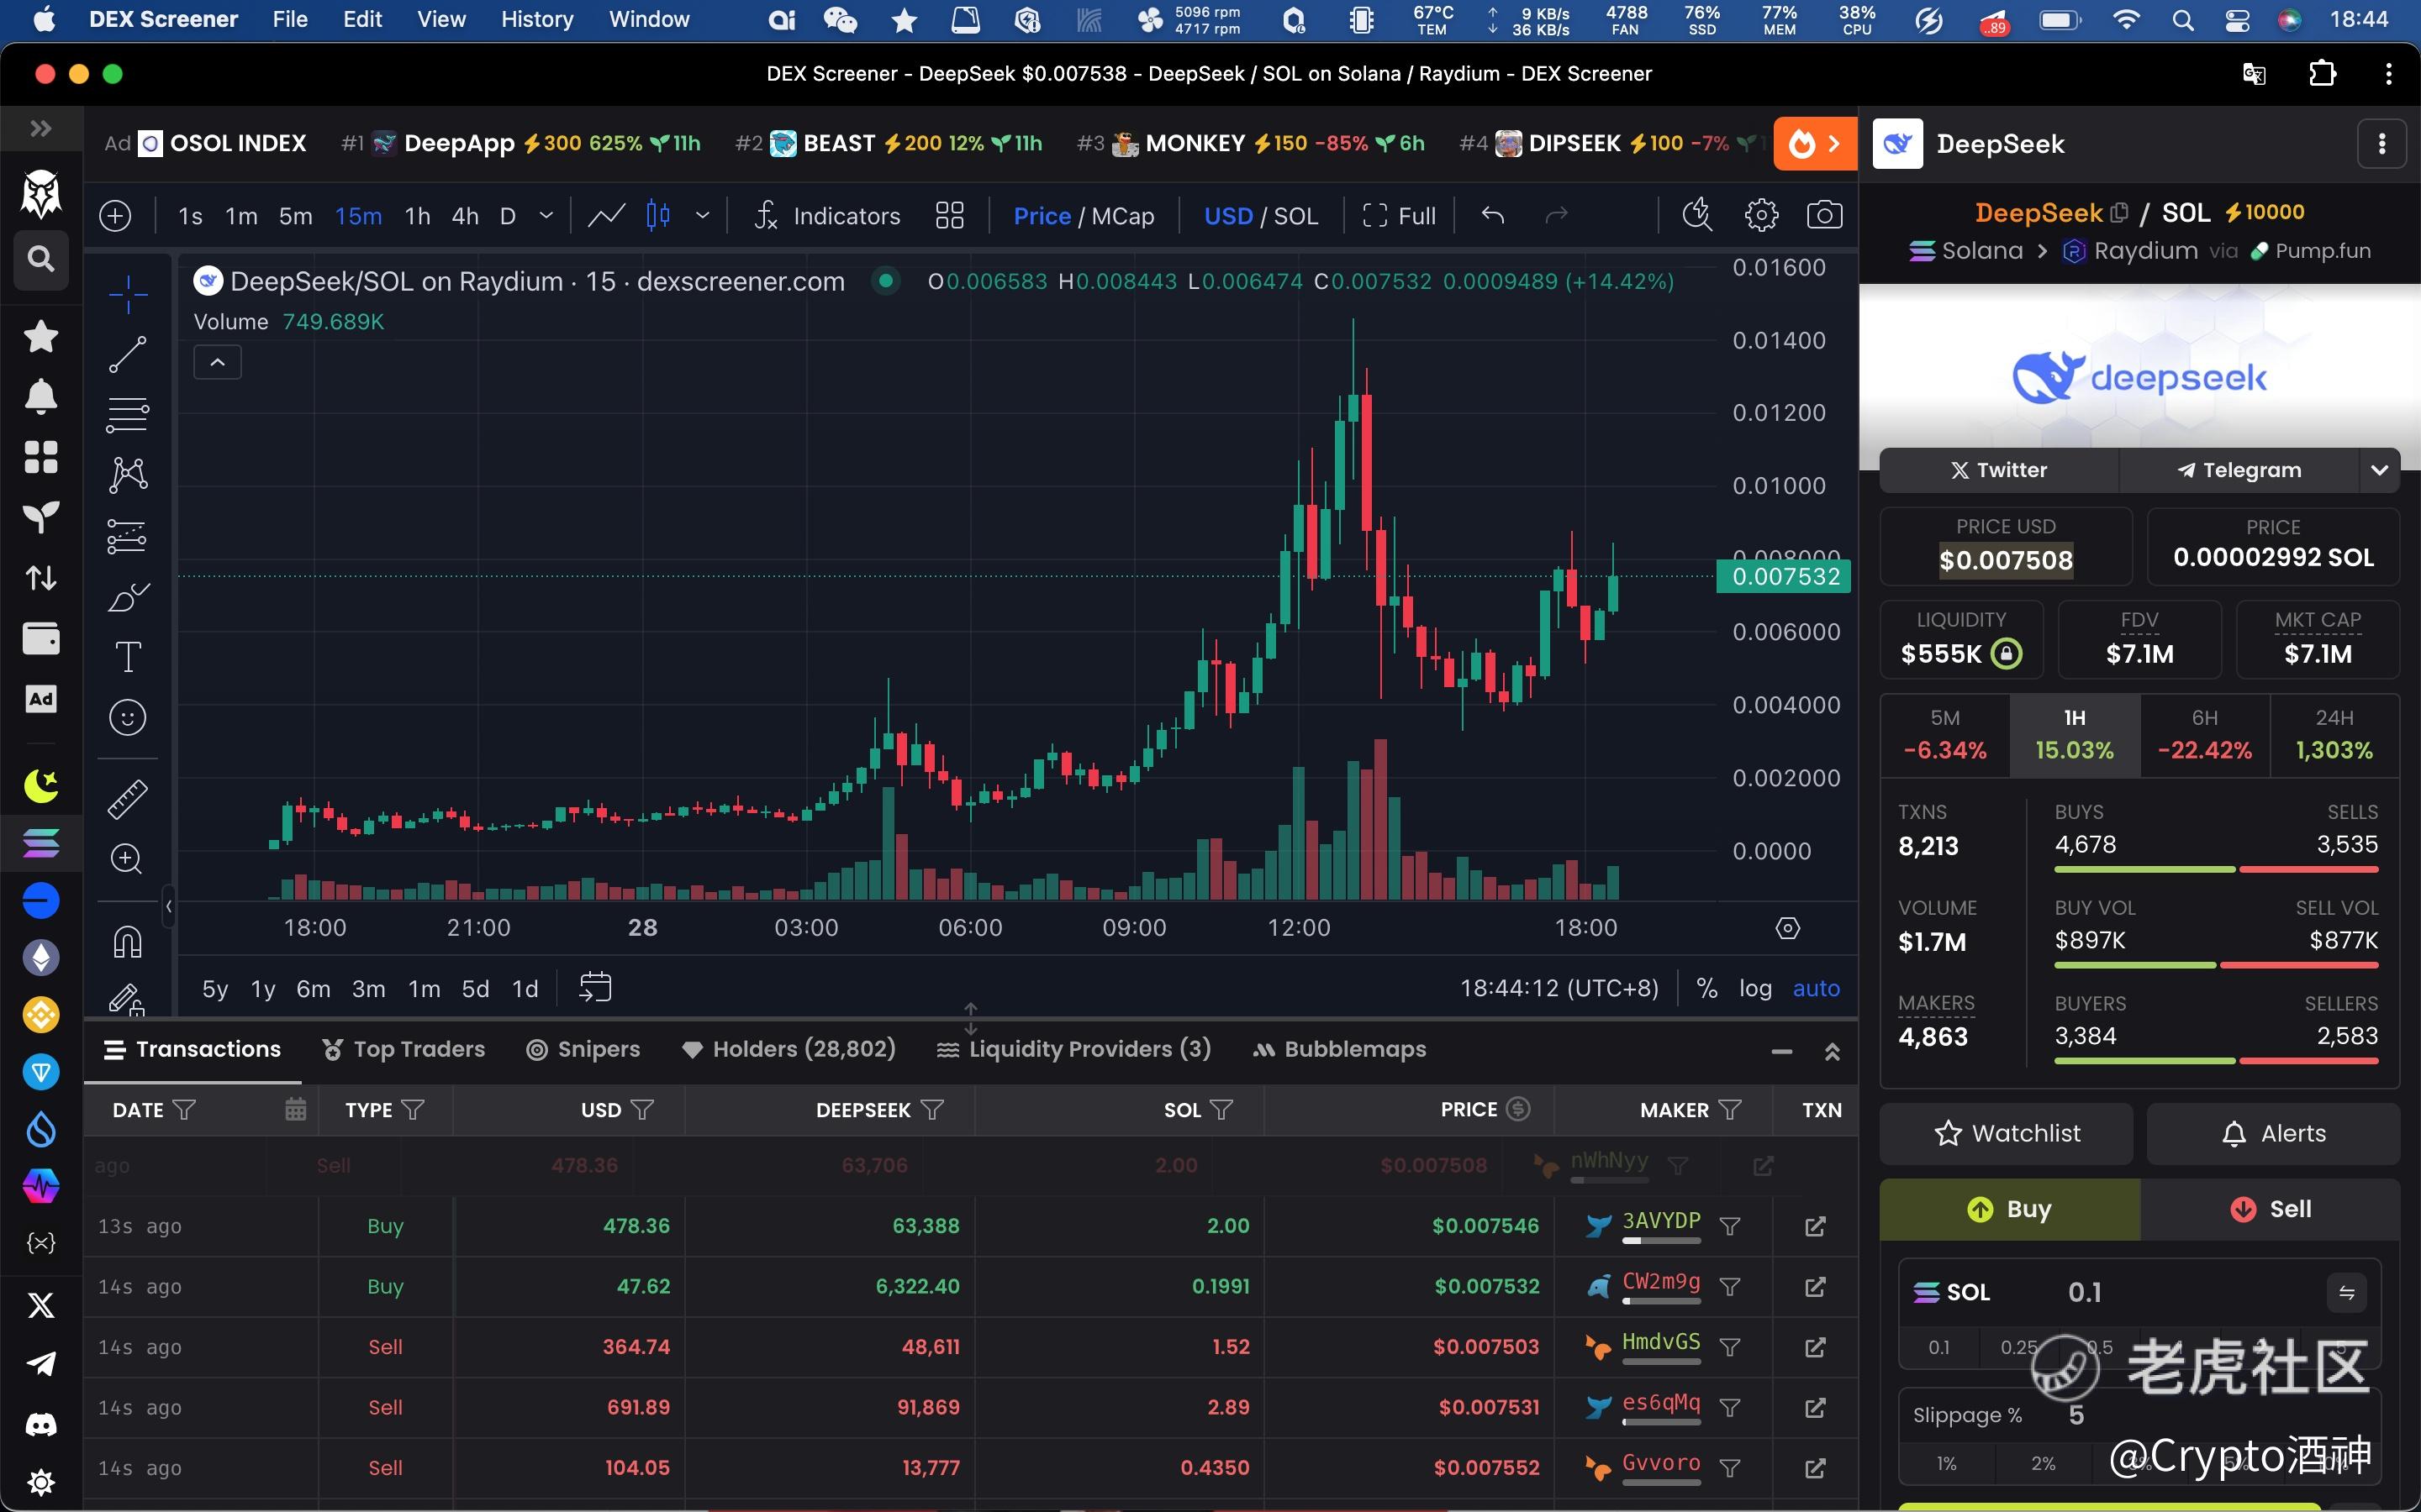Filter transactions by 3AVYDP maker
The width and height of the screenshot is (2421, 1512).
1730,1226
